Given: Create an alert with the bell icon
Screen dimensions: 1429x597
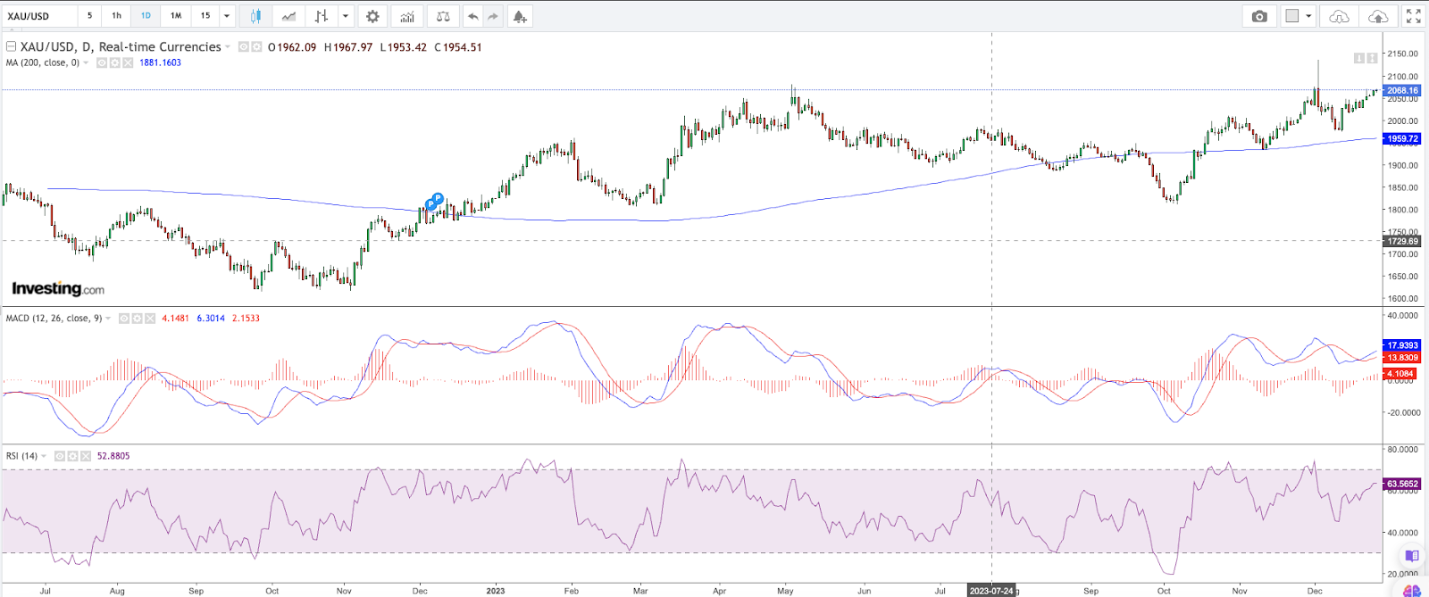Looking at the screenshot, I should point(520,16).
